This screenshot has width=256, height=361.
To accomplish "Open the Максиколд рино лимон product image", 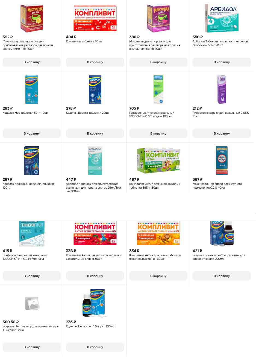I will [32, 18].
